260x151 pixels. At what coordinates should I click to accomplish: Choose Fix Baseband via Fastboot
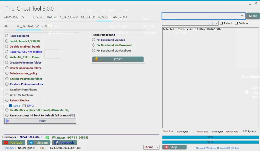(94, 51)
